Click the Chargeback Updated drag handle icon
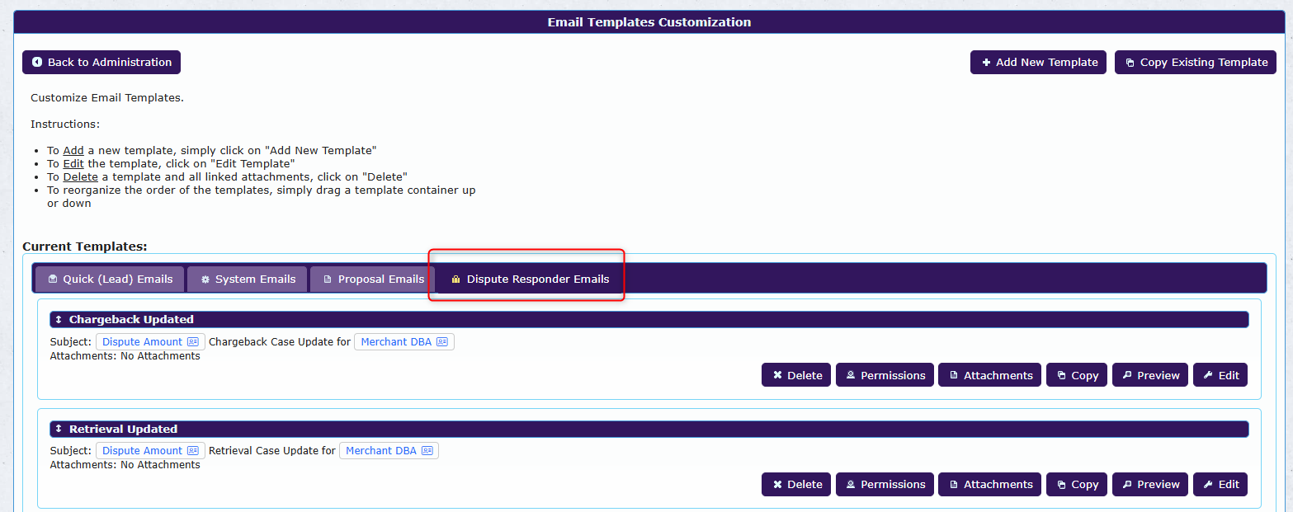Viewport: 1293px width, 512px height. pyautogui.click(x=59, y=319)
